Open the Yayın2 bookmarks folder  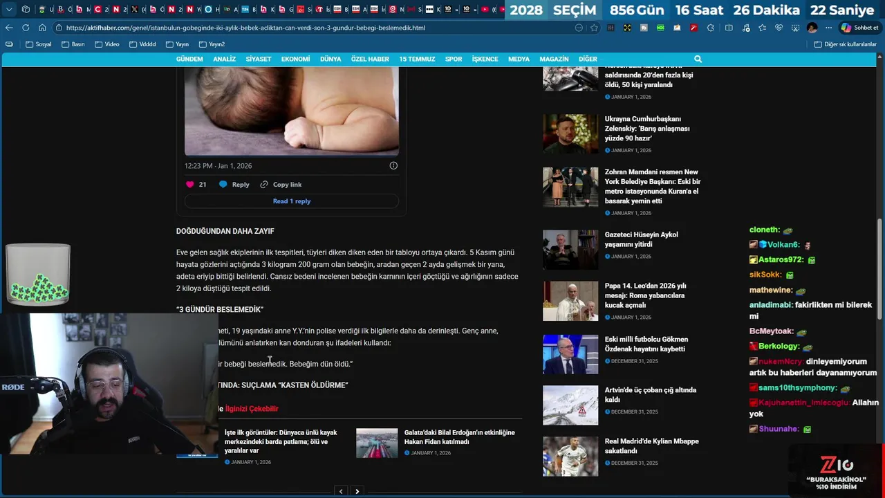pyautogui.click(x=212, y=44)
